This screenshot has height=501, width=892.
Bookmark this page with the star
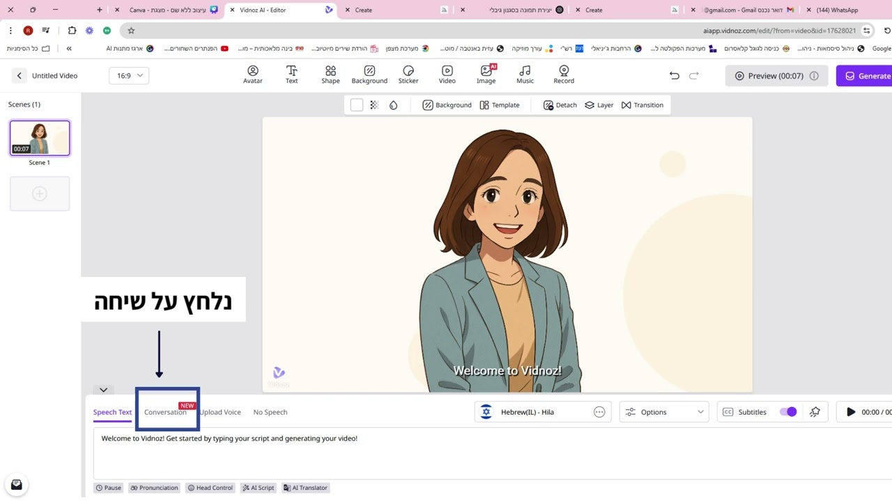131,31
